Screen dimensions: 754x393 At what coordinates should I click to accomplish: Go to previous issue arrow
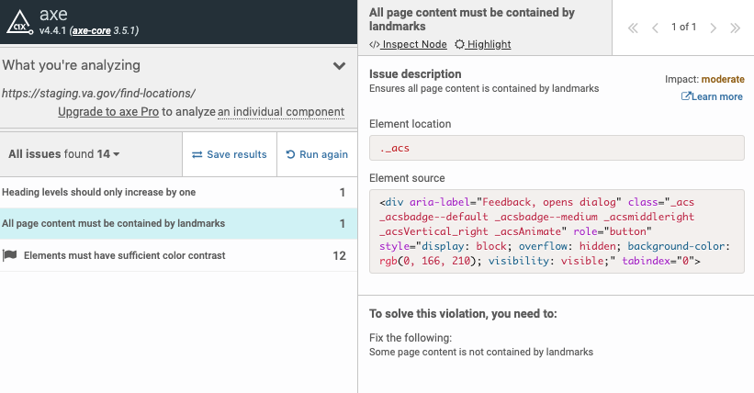(655, 28)
